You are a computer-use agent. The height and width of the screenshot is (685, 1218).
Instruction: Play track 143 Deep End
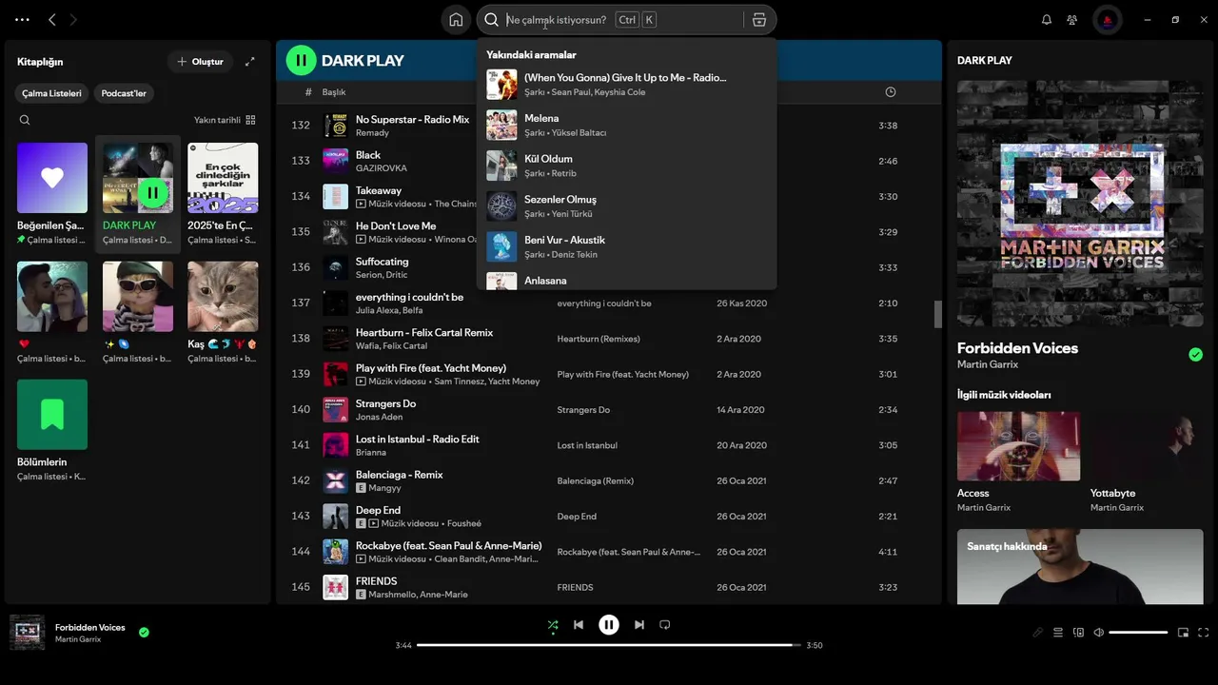tap(609, 517)
